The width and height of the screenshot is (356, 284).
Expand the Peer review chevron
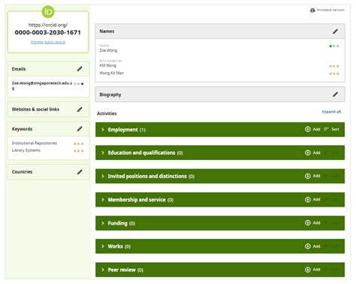click(103, 270)
